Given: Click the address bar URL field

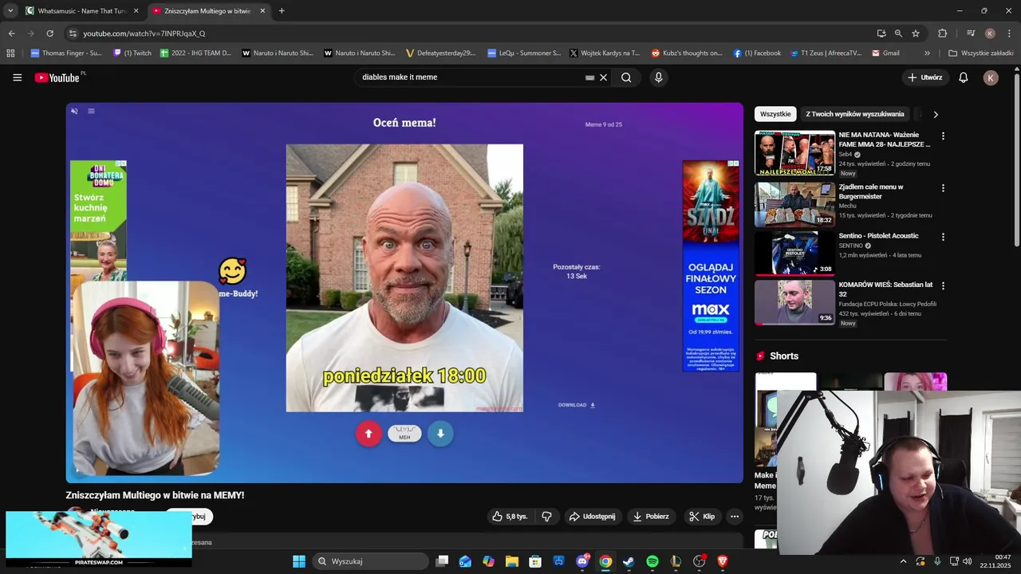Looking at the screenshot, I should pyautogui.click(x=471, y=33).
